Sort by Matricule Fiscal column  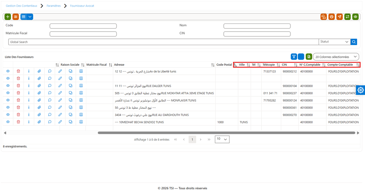(x=110, y=65)
